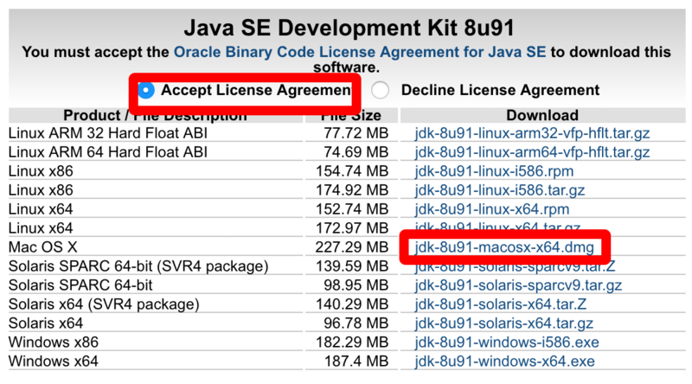Image resolution: width=692 pixels, height=384 pixels.
Task: Open Oracle Binary Code License Agreement link
Action: pos(360,52)
